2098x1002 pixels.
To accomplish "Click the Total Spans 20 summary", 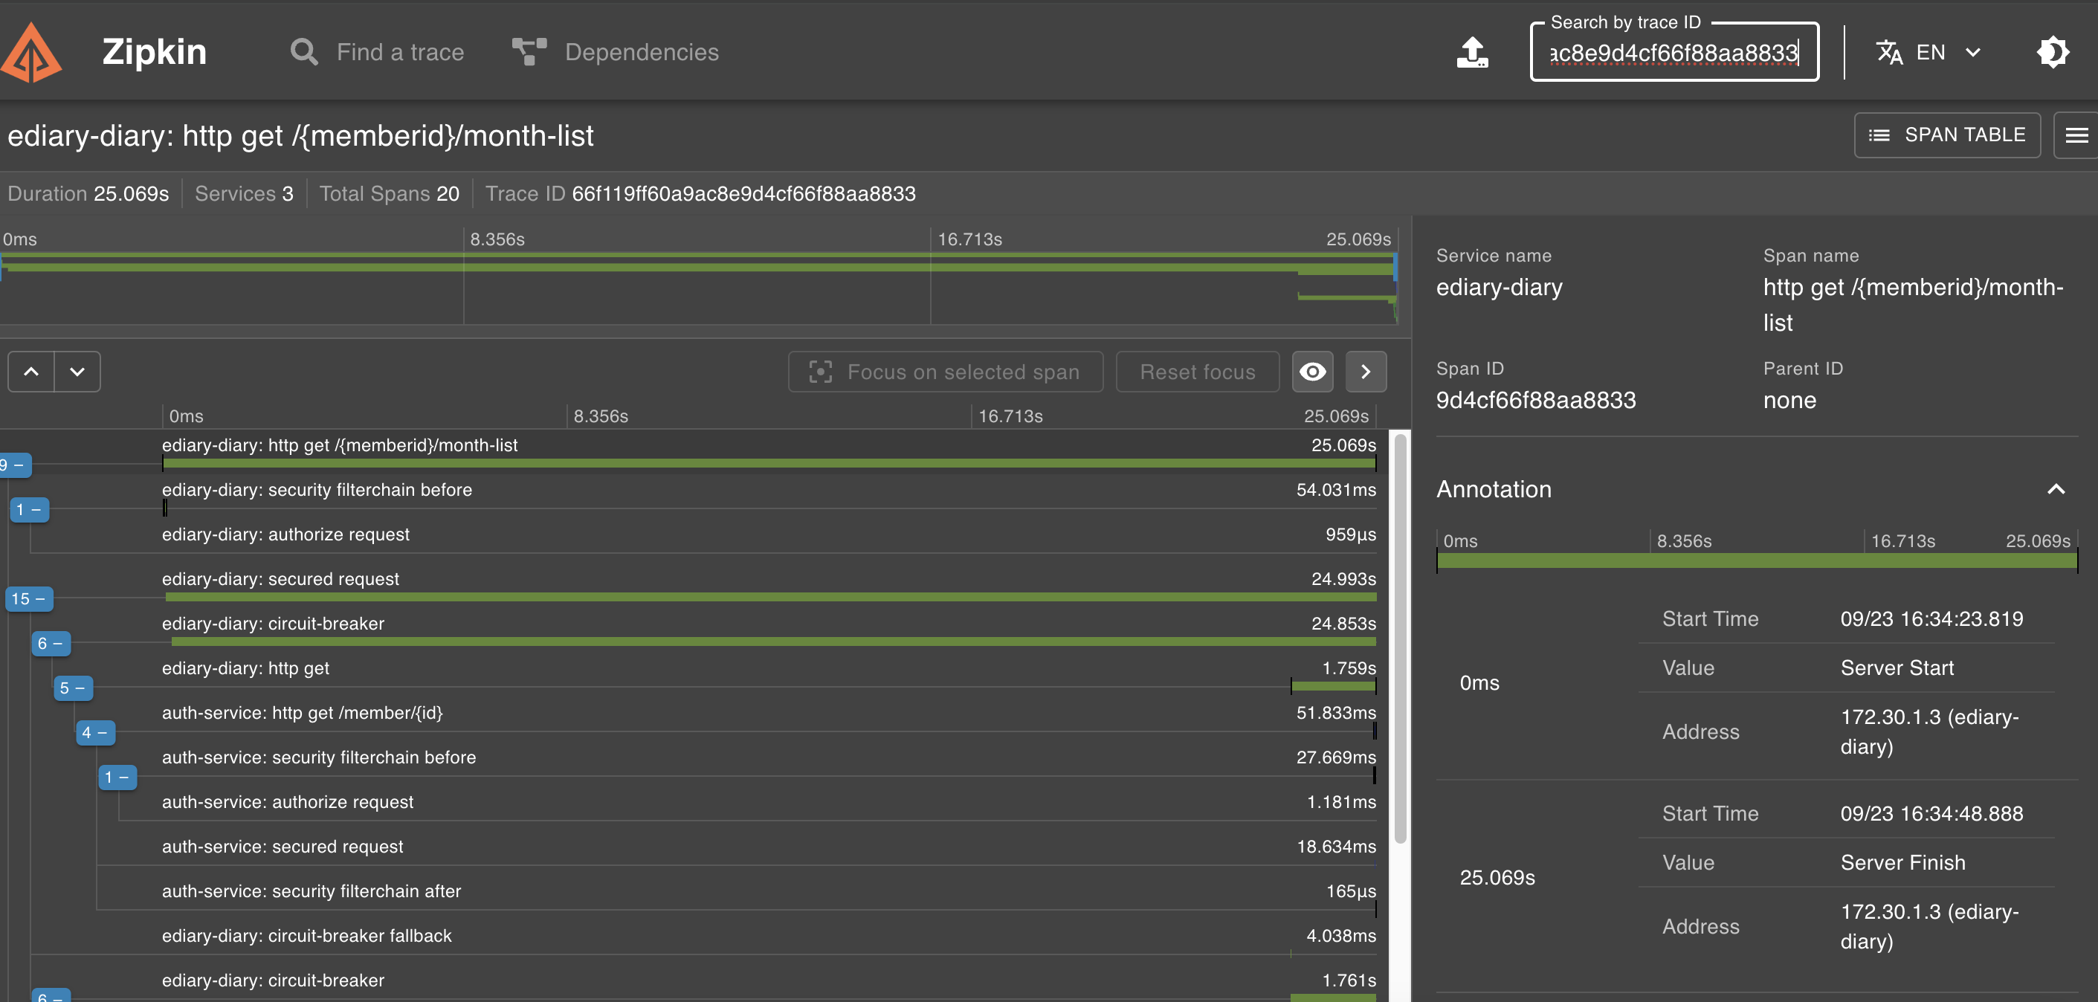I will pyautogui.click(x=390, y=194).
